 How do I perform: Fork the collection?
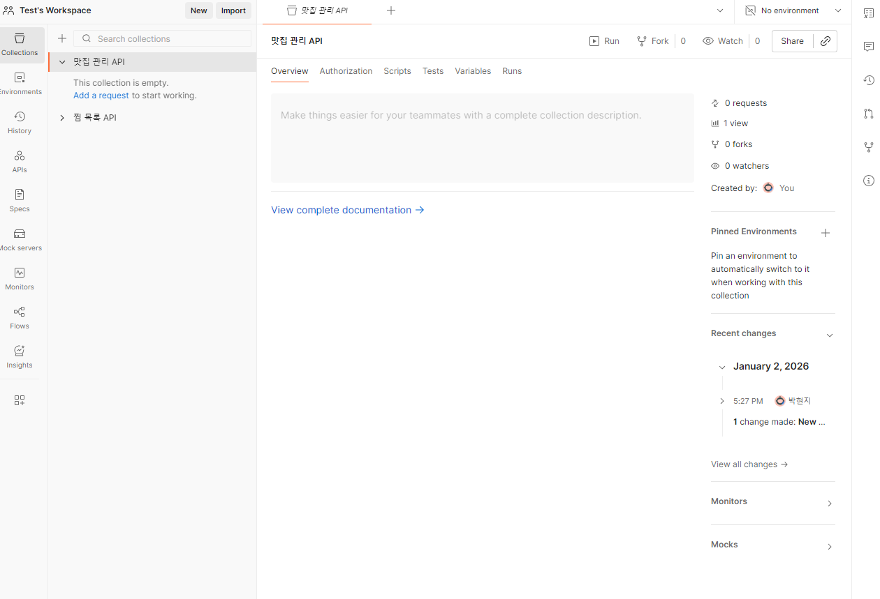652,41
